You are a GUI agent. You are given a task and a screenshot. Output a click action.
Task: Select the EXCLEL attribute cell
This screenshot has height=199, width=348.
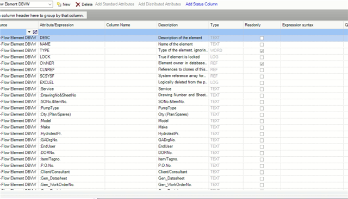click(72, 82)
